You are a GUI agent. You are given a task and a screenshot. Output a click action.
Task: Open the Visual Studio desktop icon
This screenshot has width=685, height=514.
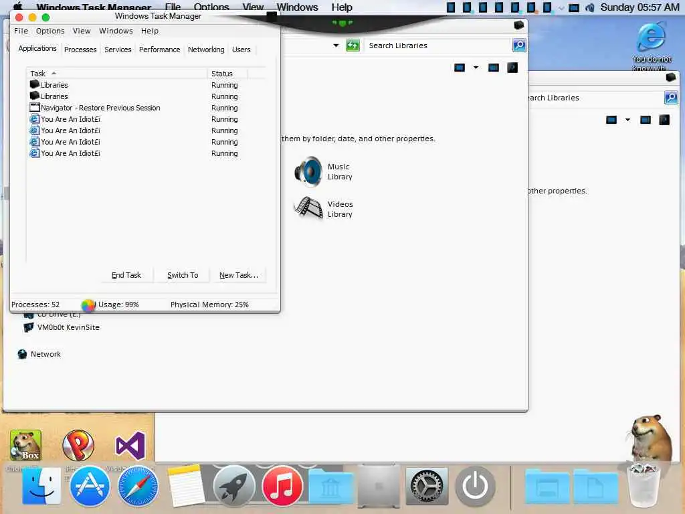(130, 446)
